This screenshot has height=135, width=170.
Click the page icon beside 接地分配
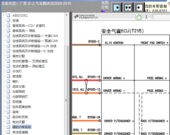[8, 56]
